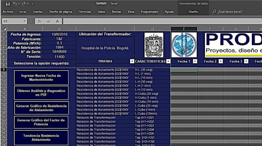Open the Ayuda tab
The image size is (262, 146).
[x=169, y=12]
